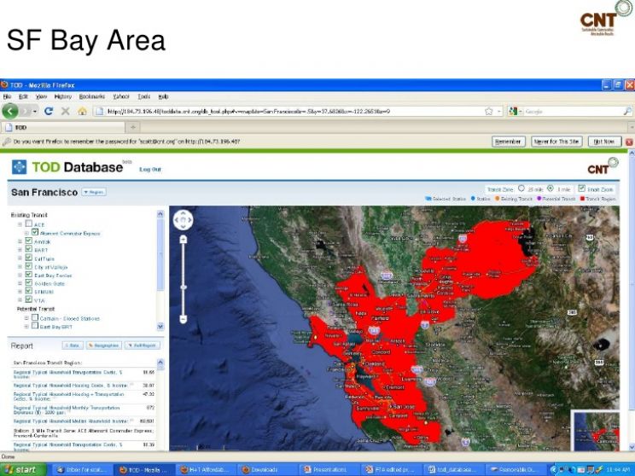This screenshot has width=635, height=476.
Task: Click the map zoom slider handle
Action: click(183, 287)
